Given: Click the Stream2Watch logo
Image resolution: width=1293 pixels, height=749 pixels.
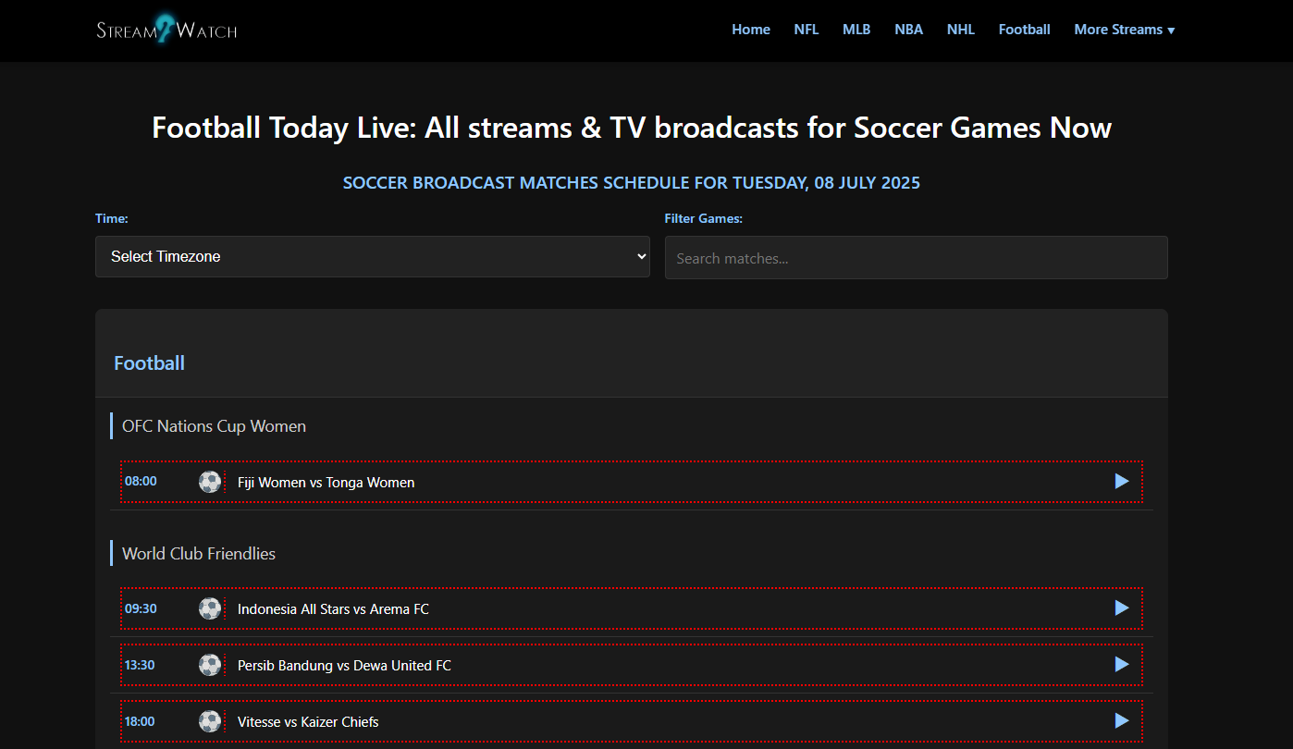Looking at the screenshot, I should click(167, 30).
